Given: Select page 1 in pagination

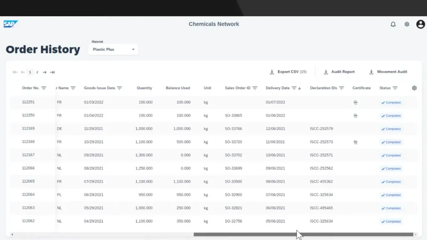Looking at the screenshot, I should tap(30, 72).
